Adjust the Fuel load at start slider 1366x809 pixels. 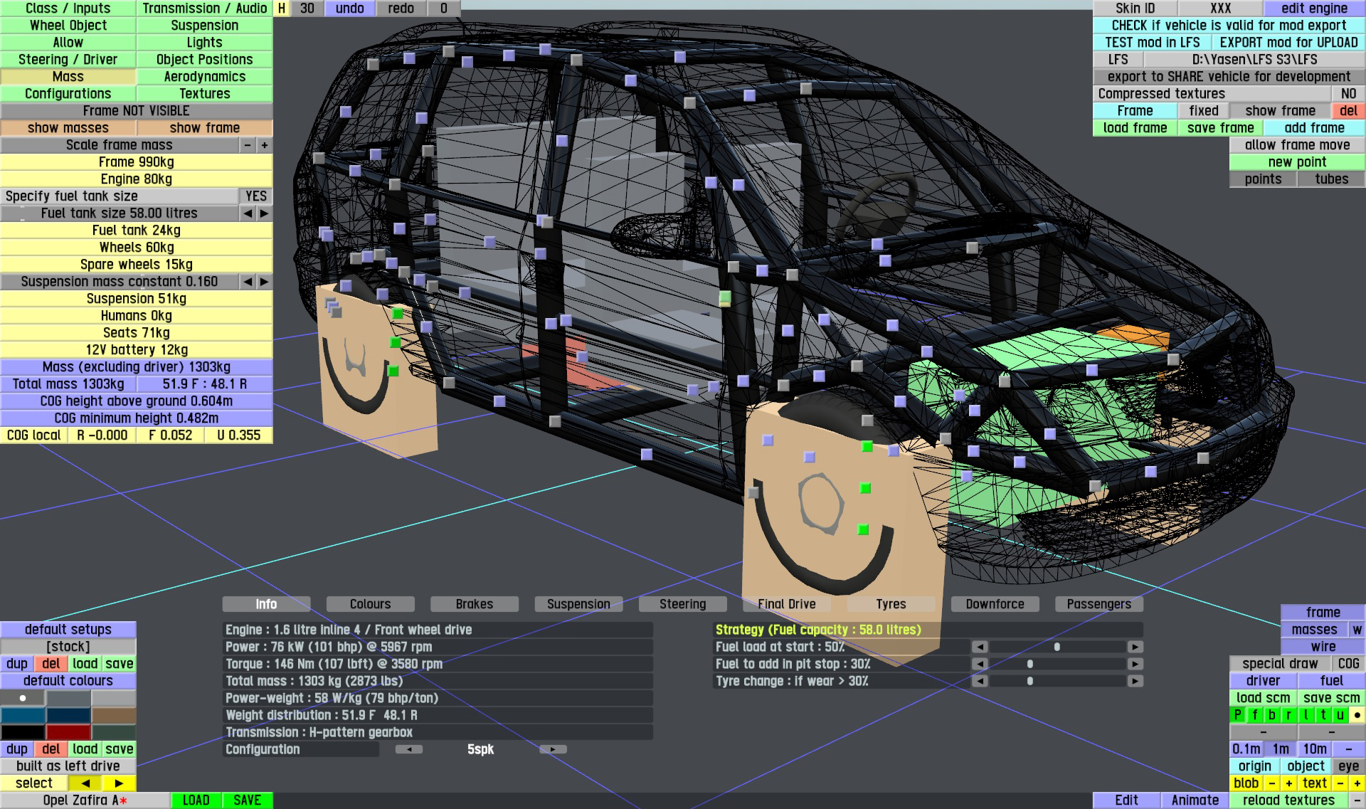[x=1057, y=647]
